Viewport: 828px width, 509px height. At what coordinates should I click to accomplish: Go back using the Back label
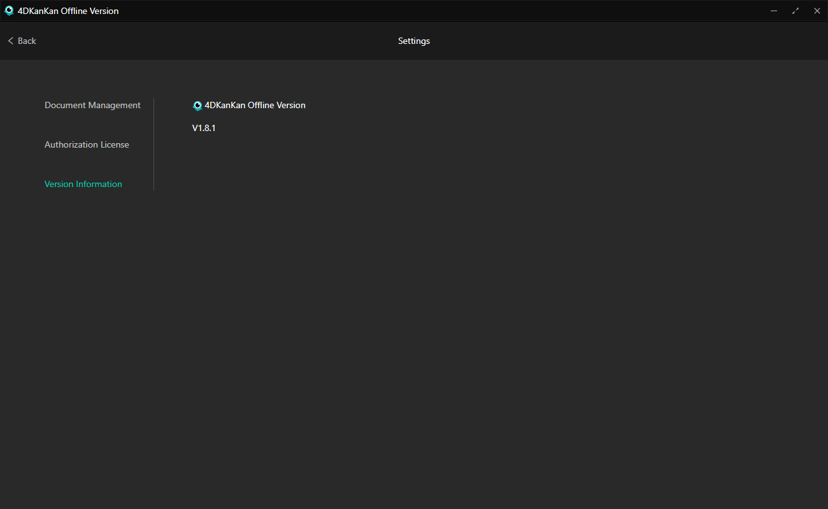27,41
